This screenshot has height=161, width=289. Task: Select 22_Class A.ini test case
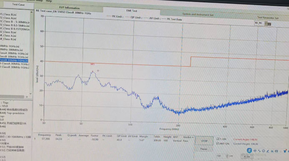pos(8,18)
